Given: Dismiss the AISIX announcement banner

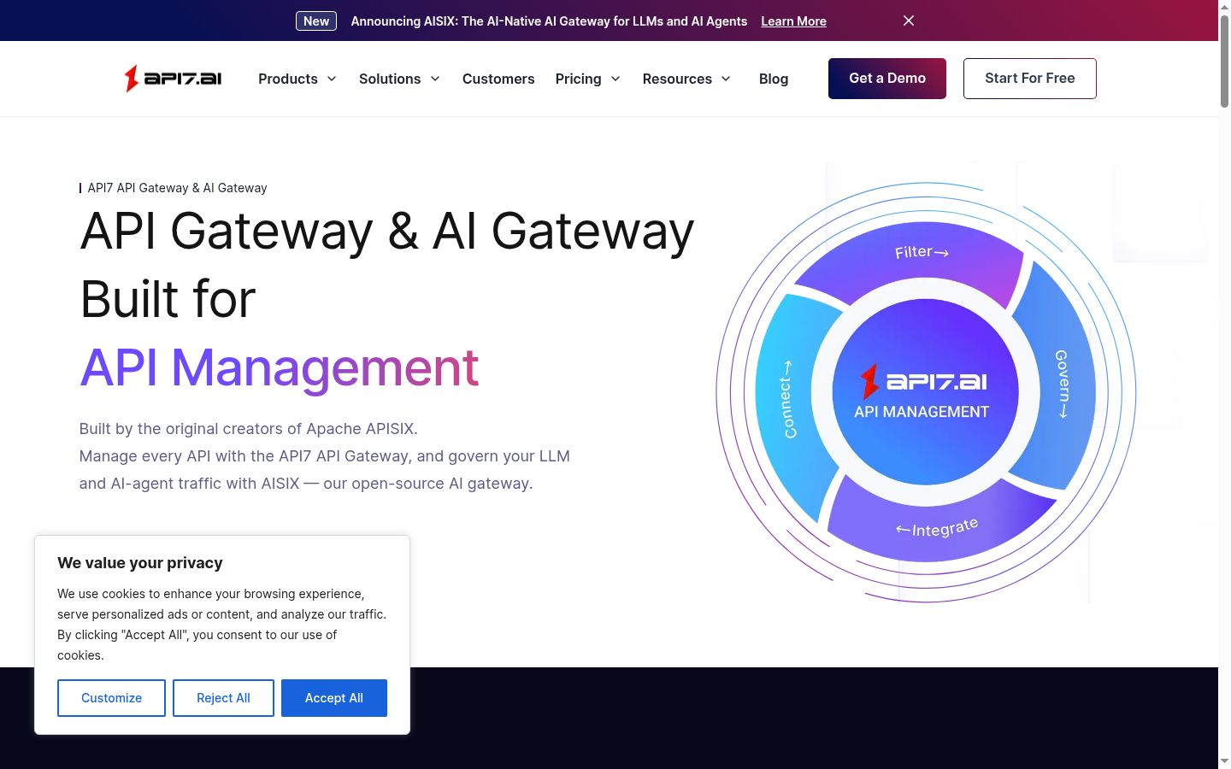Looking at the screenshot, I should [x=909, y=21].
